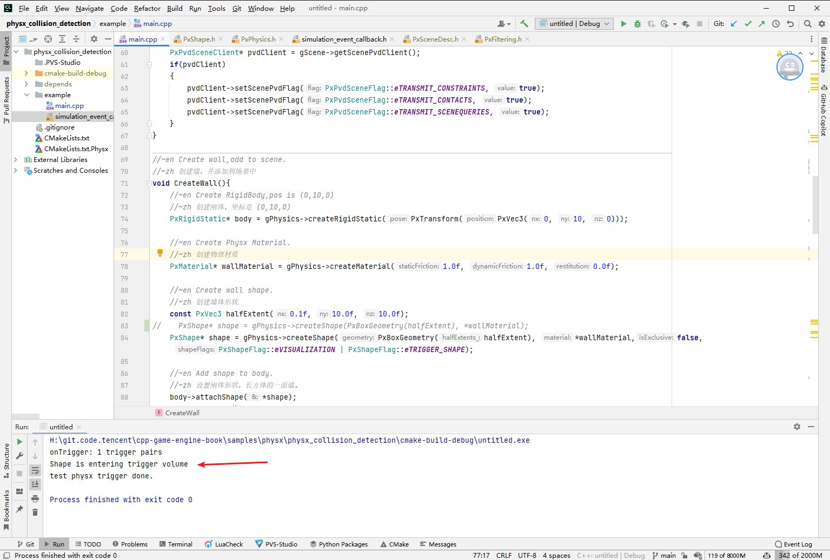
Task: Click the intention lightbulb on line 77
Action: click(160, 253)
